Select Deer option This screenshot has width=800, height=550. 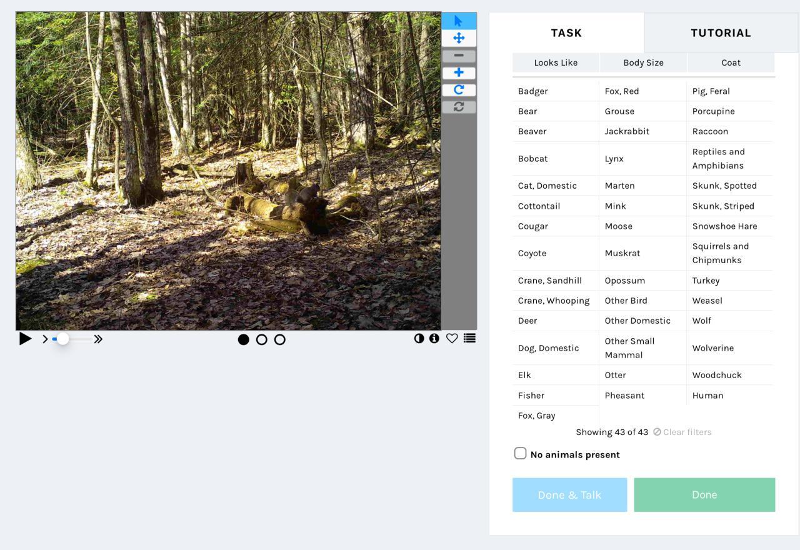tap(556, 321)
